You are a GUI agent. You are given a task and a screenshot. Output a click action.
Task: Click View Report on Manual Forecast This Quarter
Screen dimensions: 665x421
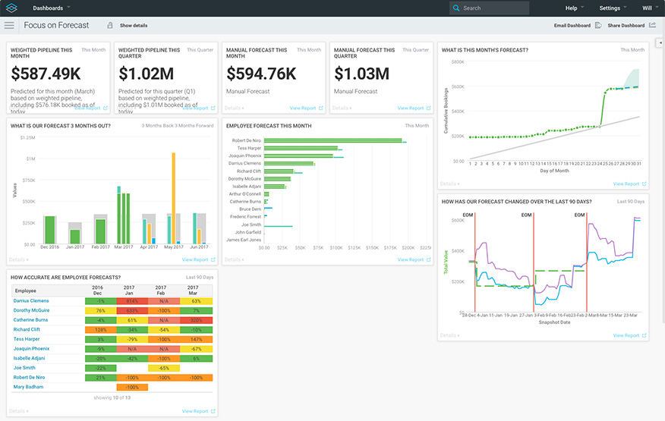pos(411,108)
